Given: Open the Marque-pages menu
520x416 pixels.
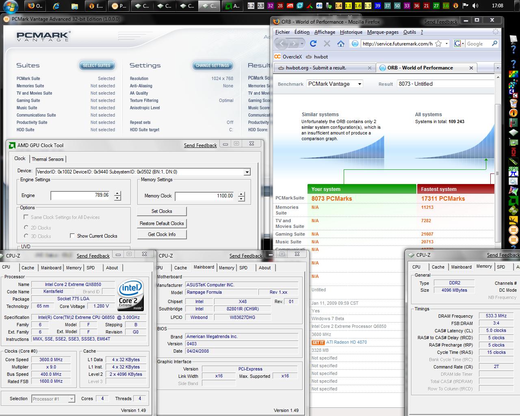Looking at the screenshot, I should 383,32.
